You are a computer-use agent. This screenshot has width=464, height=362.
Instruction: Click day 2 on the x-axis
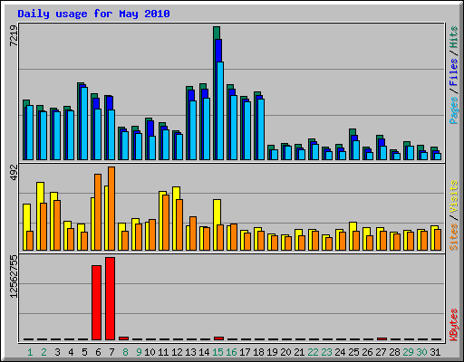43,352
